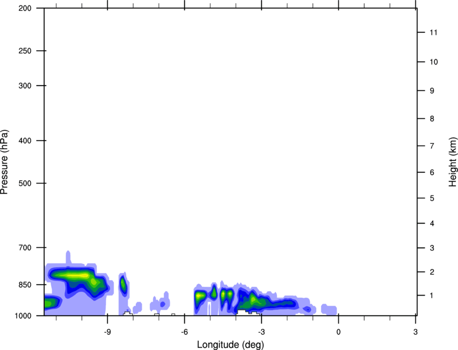Screen dimensions: 458x350
Task: Click the 0 longitude tick label
Action: (x=338, y=332)
